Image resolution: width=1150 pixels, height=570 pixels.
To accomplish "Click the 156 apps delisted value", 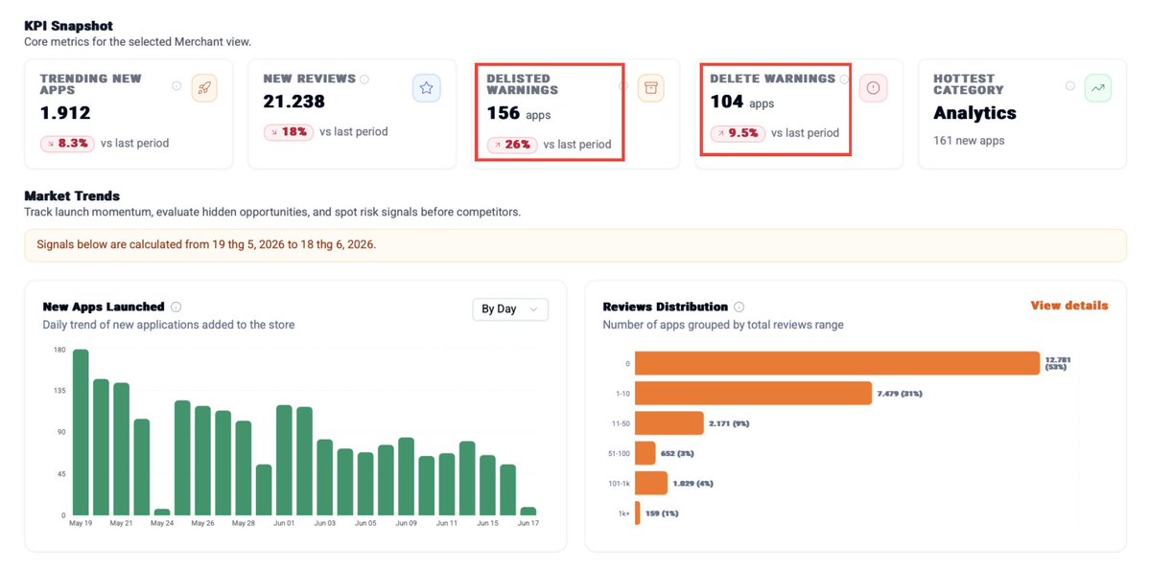I will [x=519, y=114].
